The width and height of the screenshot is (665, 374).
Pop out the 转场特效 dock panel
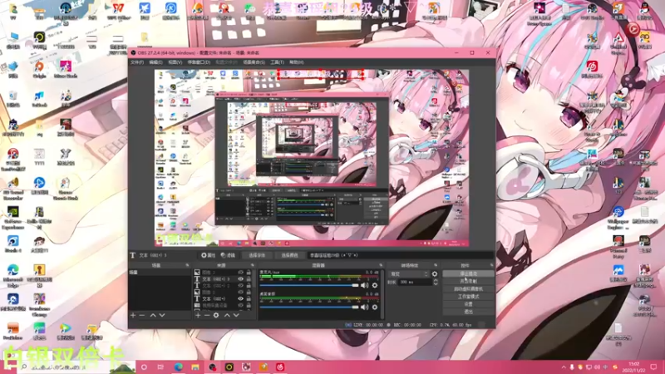point(436,265)
